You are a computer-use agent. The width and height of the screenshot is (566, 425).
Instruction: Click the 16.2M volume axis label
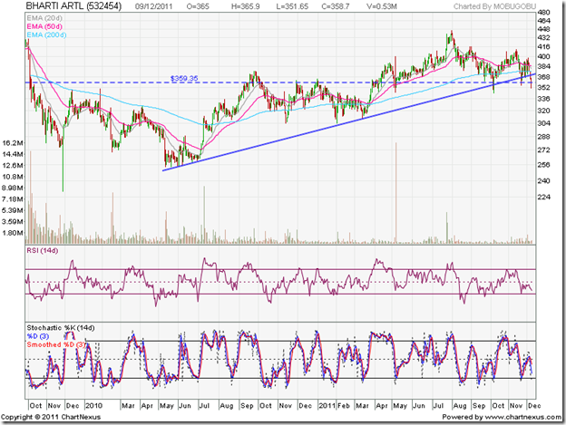click(13, 143)
